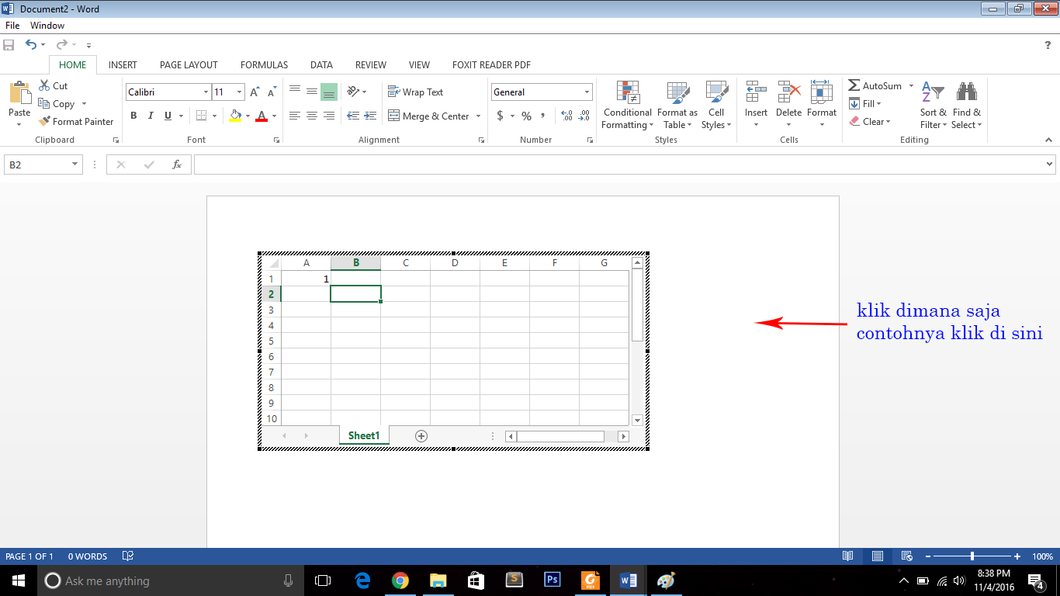Screen dimensions: 1060x596
Task: Open the File menu
Action: point(12,25)
